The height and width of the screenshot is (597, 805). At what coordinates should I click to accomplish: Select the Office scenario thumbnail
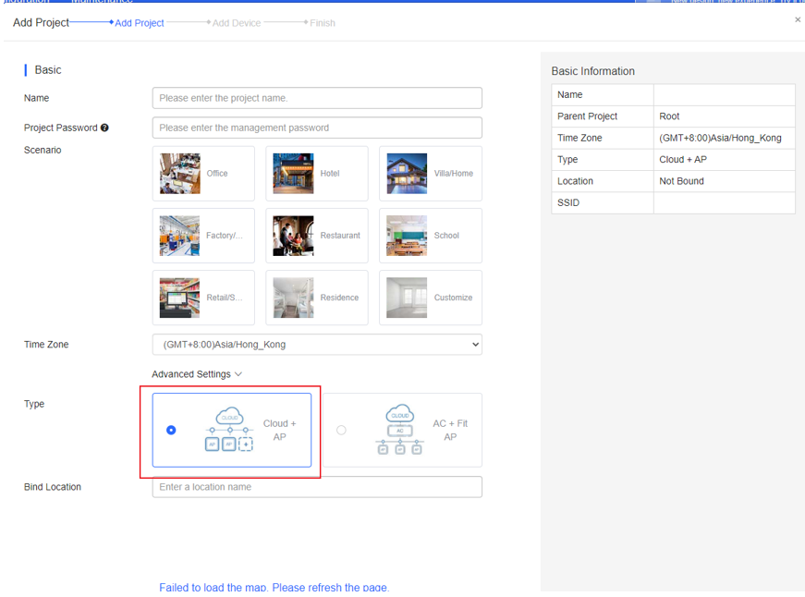tap(179, 174)
